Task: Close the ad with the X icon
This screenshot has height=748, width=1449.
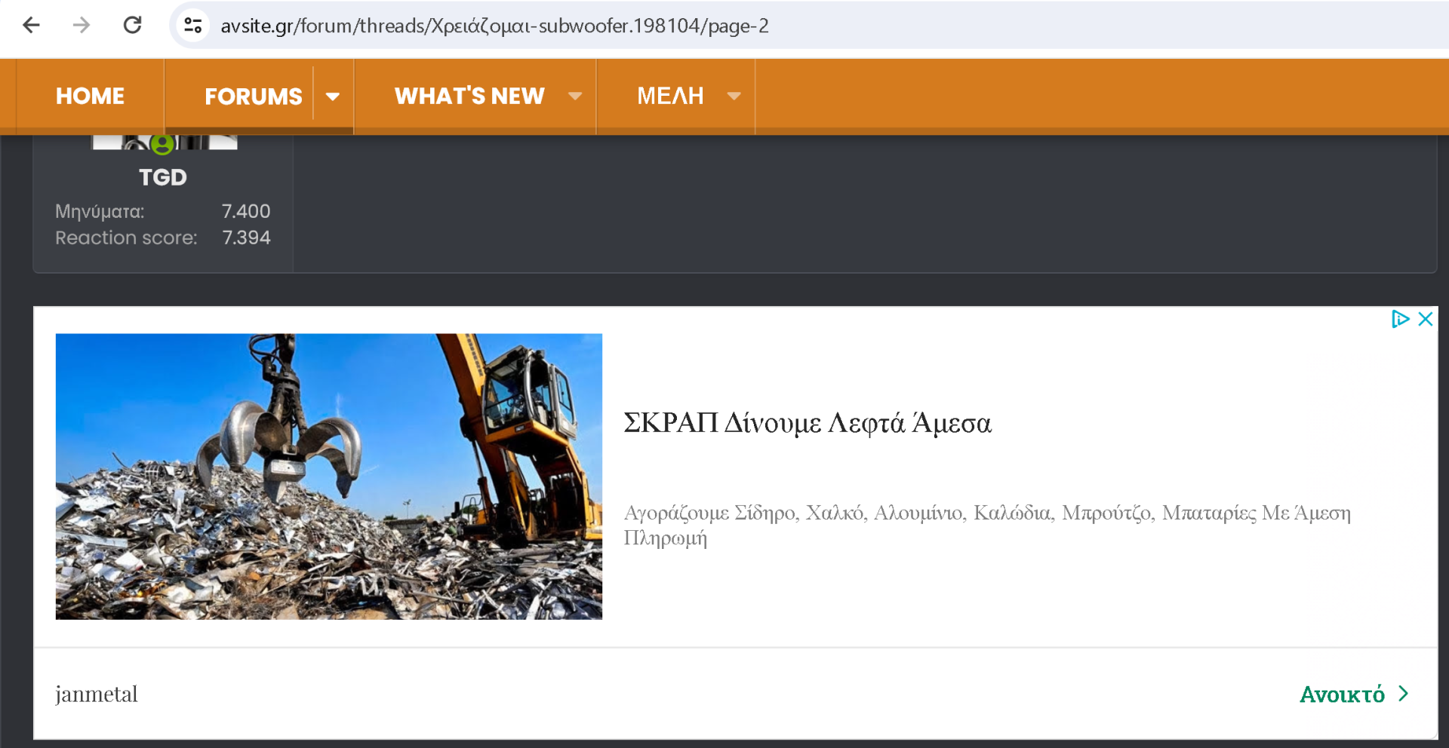Action: (x=1426, y=319)
